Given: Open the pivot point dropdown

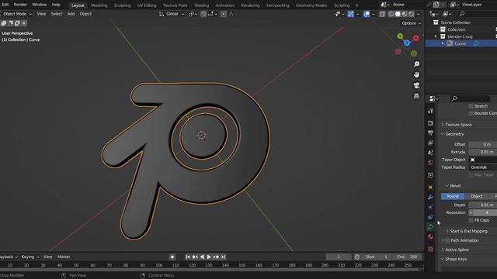Looking at the screenshot, I should click(x=193, y=14).
